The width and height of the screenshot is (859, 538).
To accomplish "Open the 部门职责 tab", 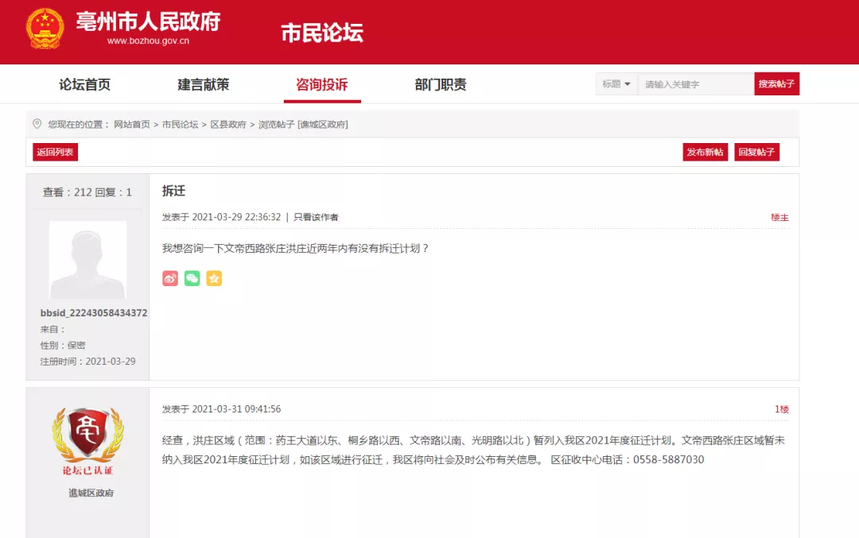I will [441, 85].
